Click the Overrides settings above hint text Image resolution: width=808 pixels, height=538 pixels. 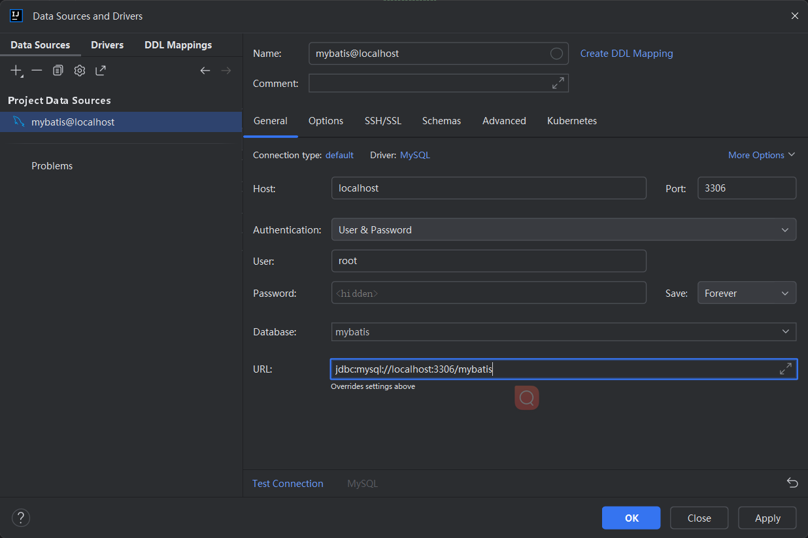point(373,386)
